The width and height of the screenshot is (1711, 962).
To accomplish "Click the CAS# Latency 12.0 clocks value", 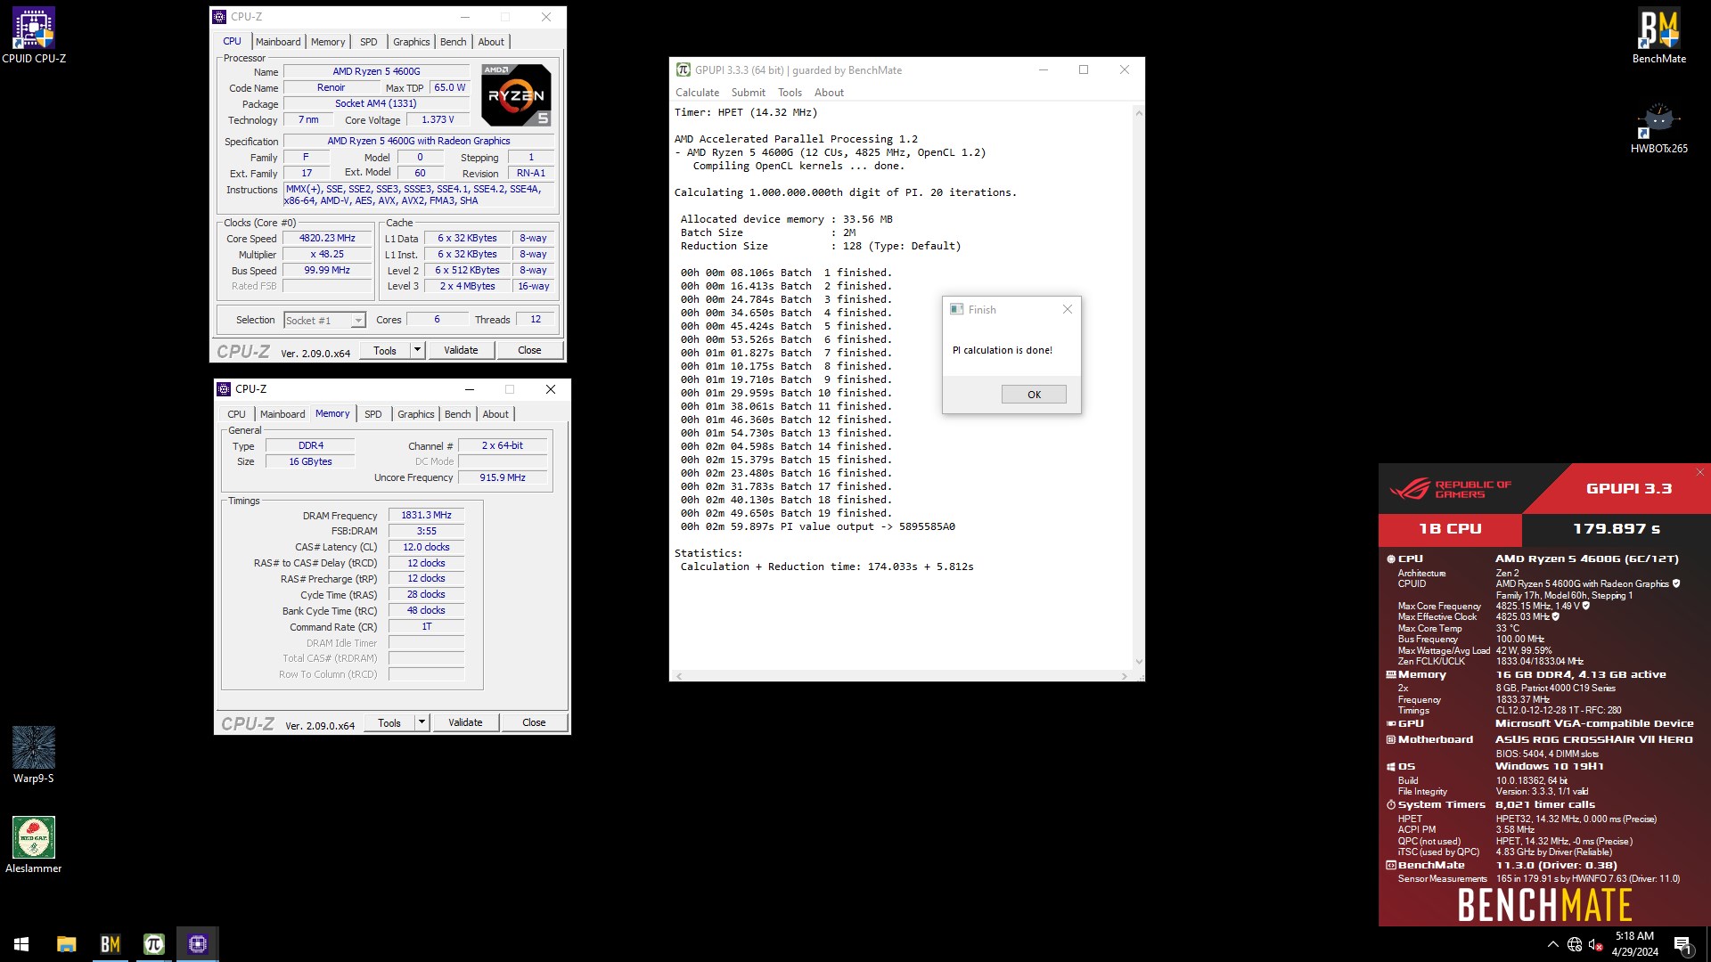I will (426, 547).
